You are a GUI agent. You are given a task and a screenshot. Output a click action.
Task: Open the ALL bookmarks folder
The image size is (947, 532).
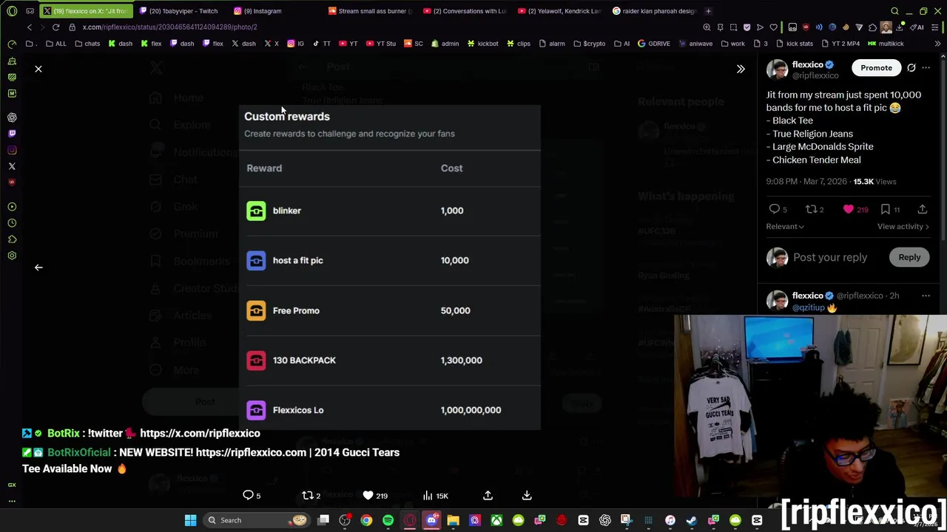pyautogui.click(x=56, y=44)
